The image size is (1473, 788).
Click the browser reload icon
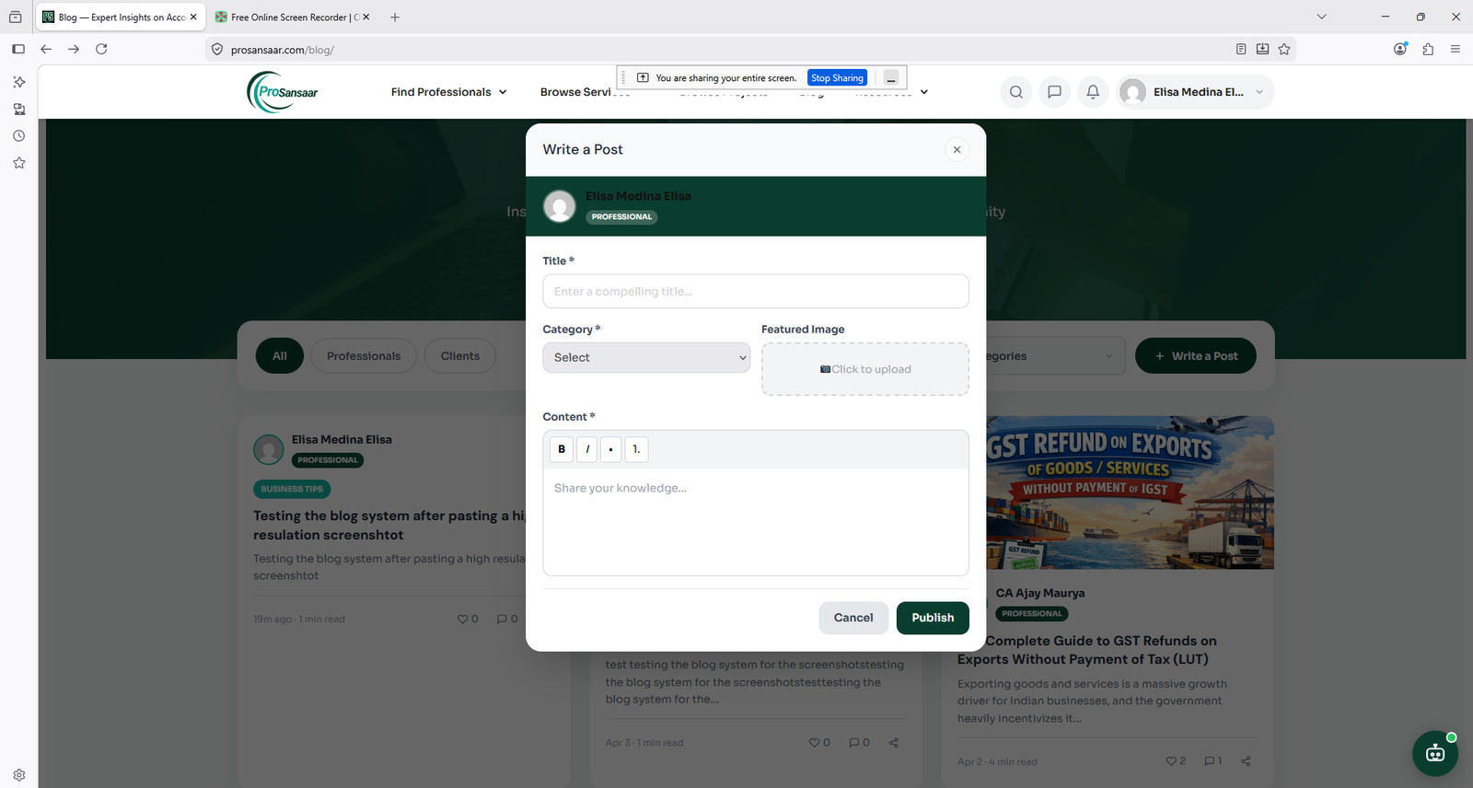click(x=101, y=49)
